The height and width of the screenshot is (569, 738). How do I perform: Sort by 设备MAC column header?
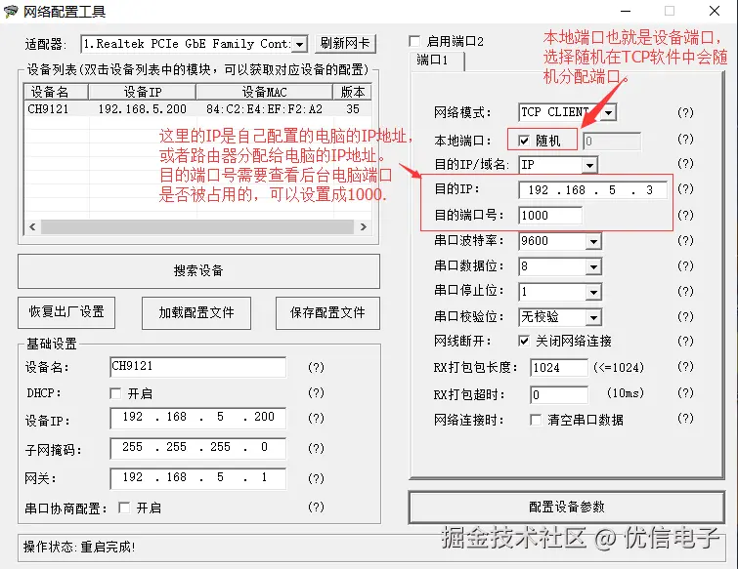tap(265, 92)
